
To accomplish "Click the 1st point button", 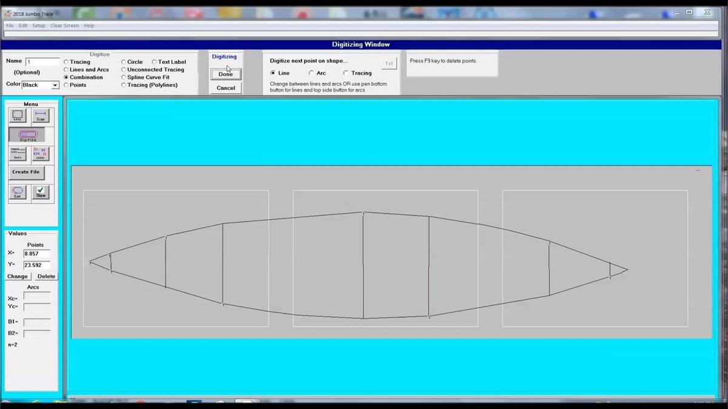I will [389, 64].
